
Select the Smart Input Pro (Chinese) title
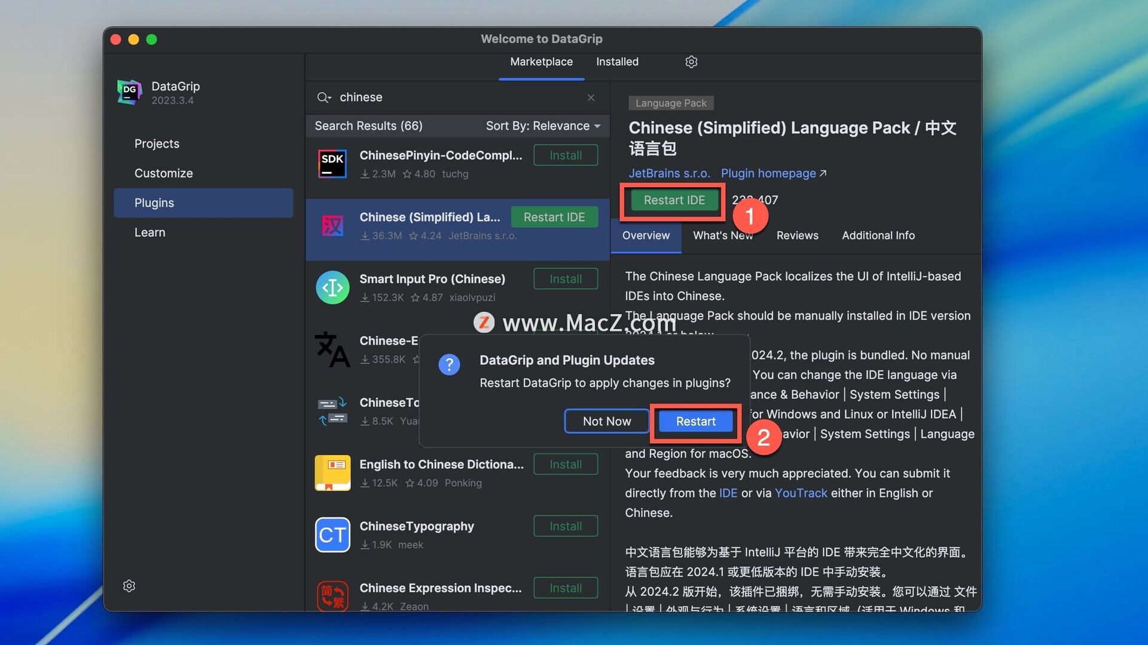point(432,279)
